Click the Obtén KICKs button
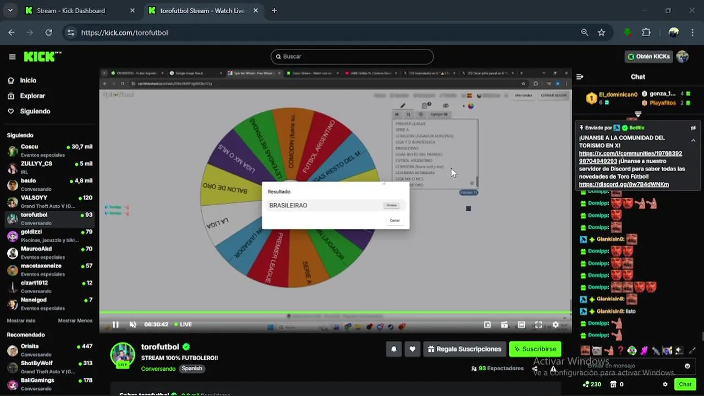The height and width of the screenshot is (396, 704). click(x=649, y=57)
